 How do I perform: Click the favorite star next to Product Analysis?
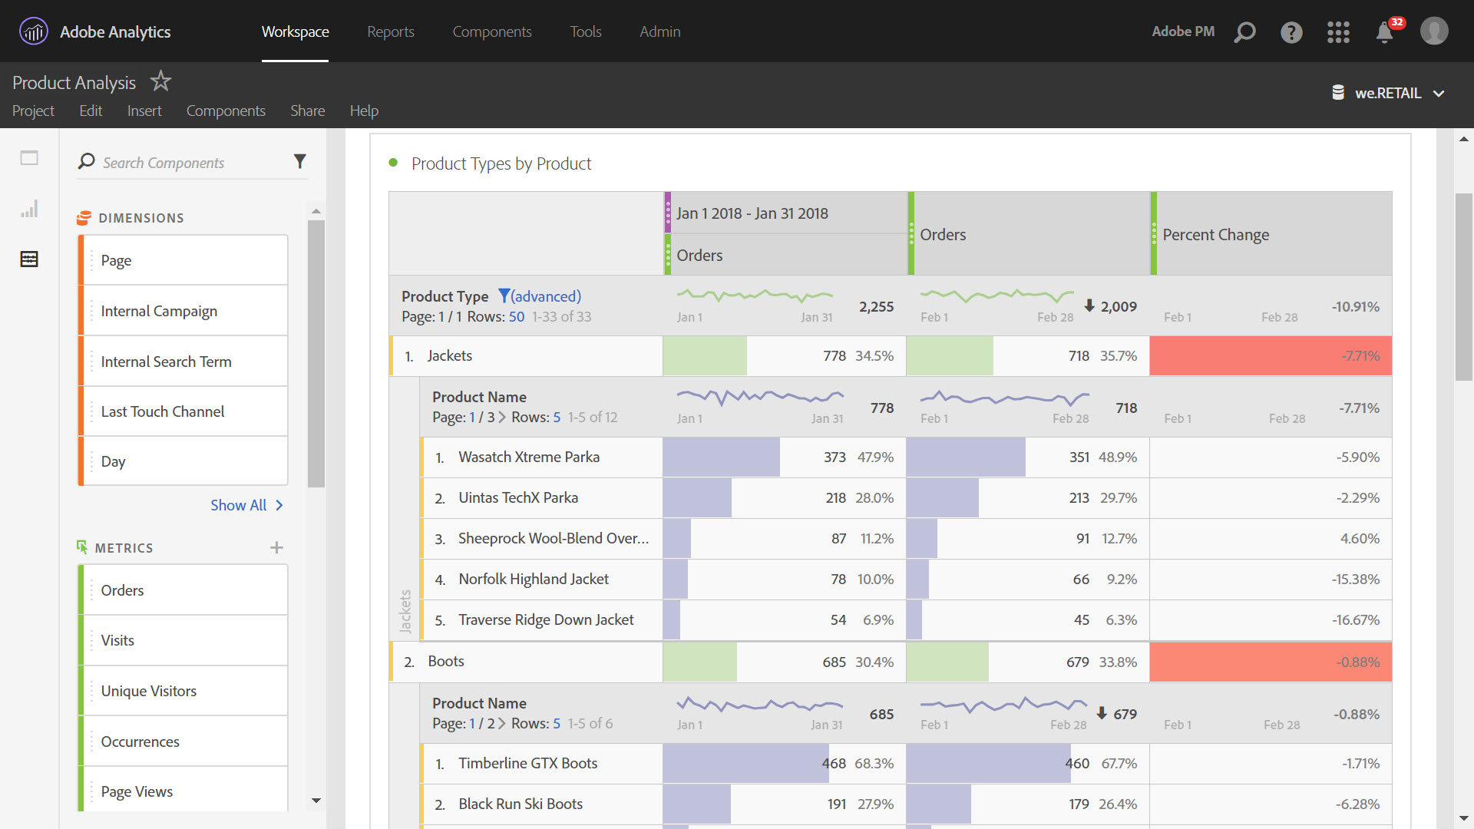point(160,81)
